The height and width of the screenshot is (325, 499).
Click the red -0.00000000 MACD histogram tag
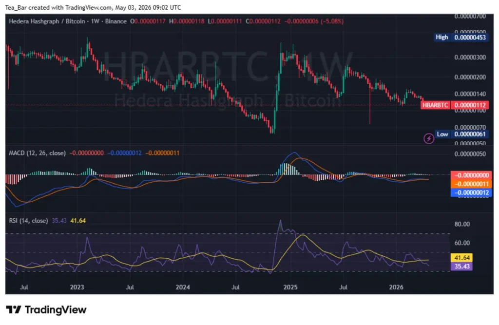point(471,175)
